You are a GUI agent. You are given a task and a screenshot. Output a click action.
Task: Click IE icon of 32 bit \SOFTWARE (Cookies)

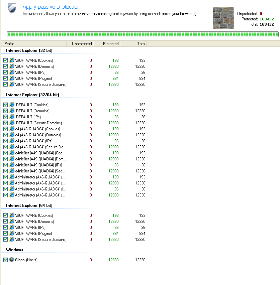[12, 60]
